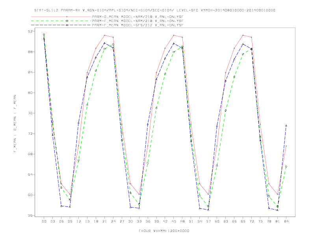
Task: Click blue triangle data point at hour 12
Action: tap(79, 123)
